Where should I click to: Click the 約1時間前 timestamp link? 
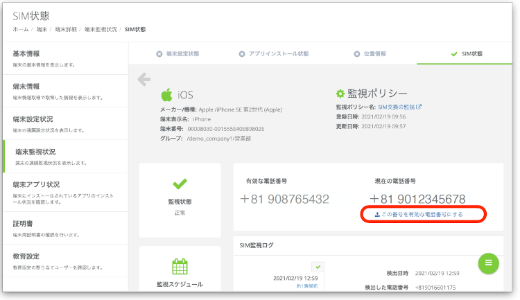coord(307,285)
